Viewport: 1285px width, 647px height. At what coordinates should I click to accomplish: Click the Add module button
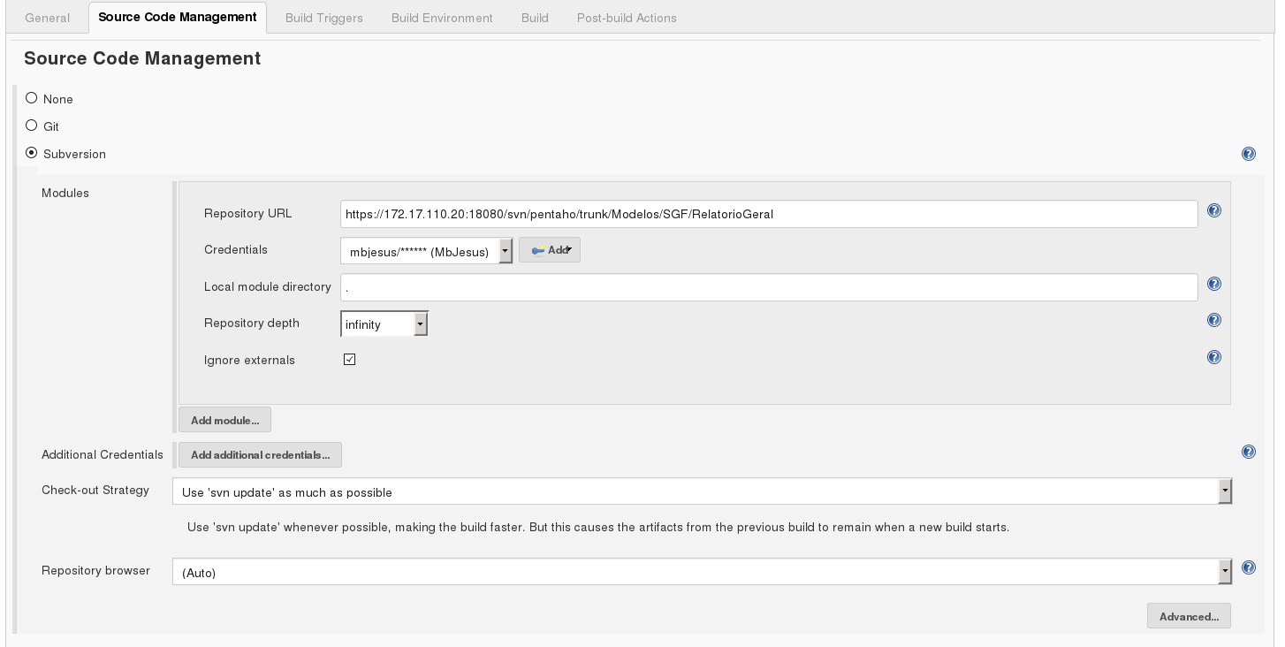point(224,420)
